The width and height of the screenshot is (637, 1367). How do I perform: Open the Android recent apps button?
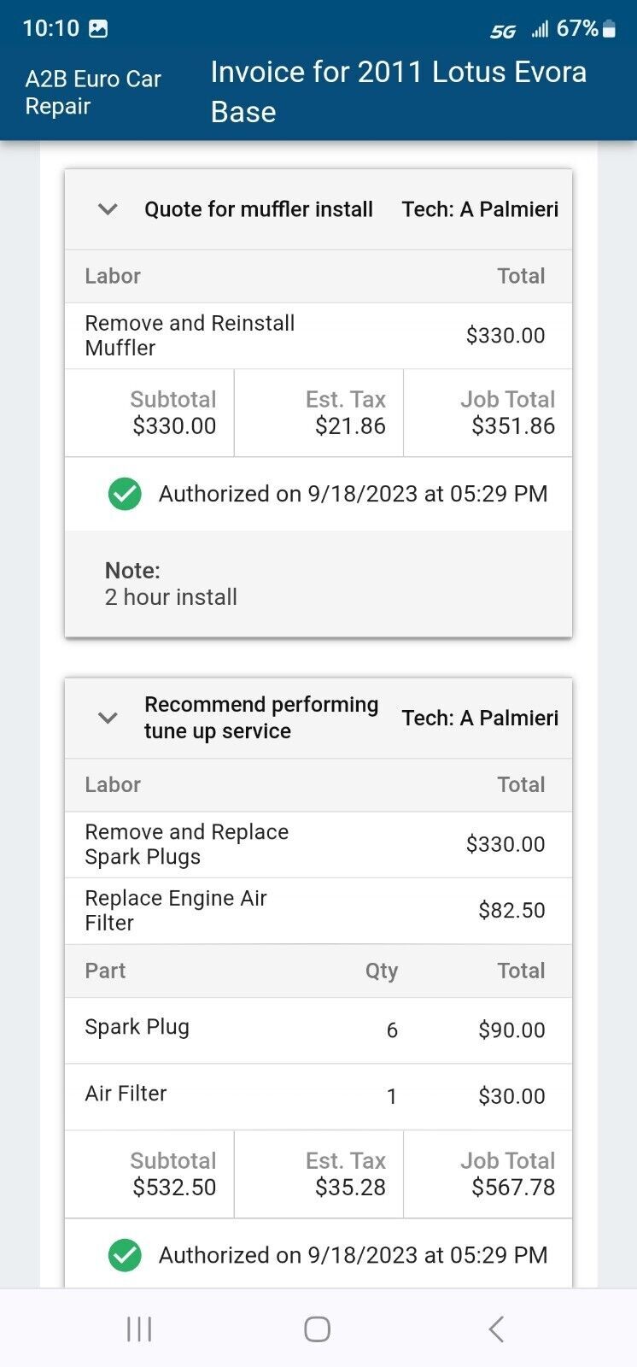click(x=139, y=1329)
